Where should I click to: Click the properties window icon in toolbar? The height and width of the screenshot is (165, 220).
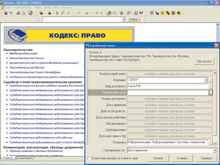(x=129, y=13)
